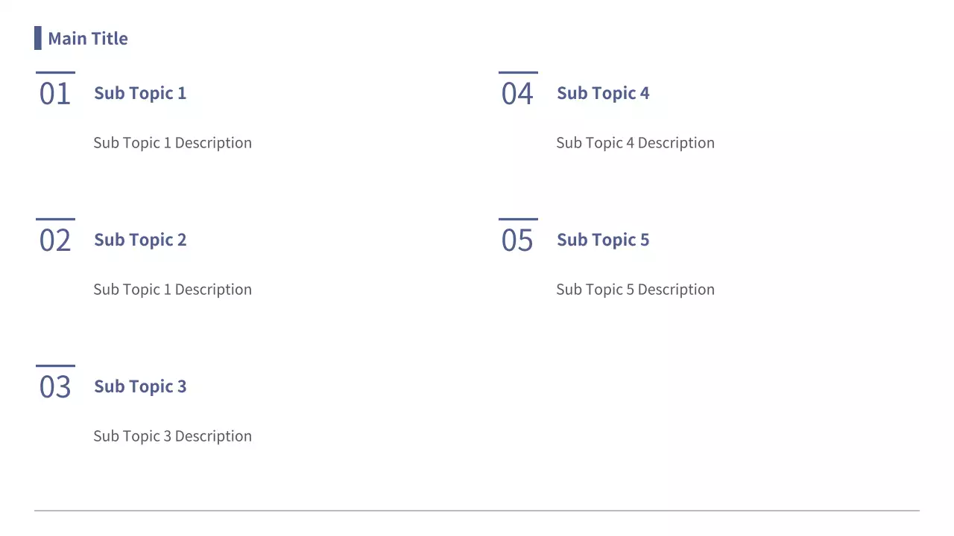Click the Main Title text
Screen dimensions: 954x536
(88, 39)
